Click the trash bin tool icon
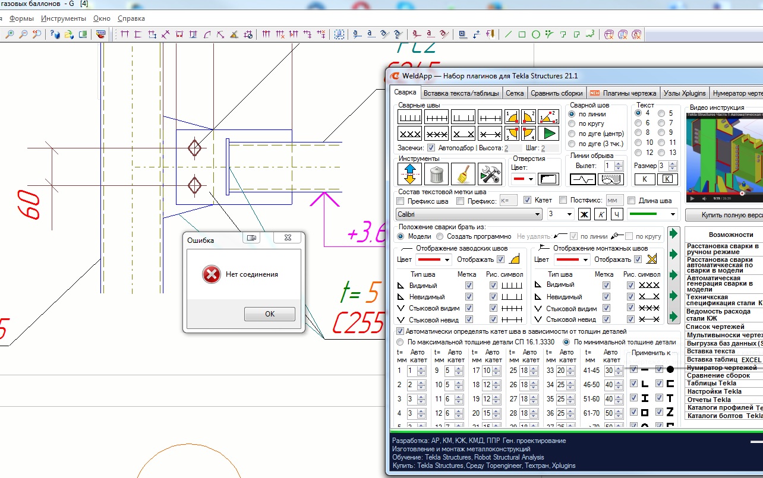Image resolution: width=763 pixels, height=478 pixels. click(x=436, y=175)
